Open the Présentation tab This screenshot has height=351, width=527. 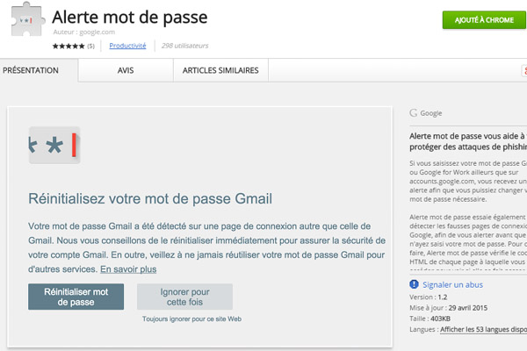(x=39, y=70)
